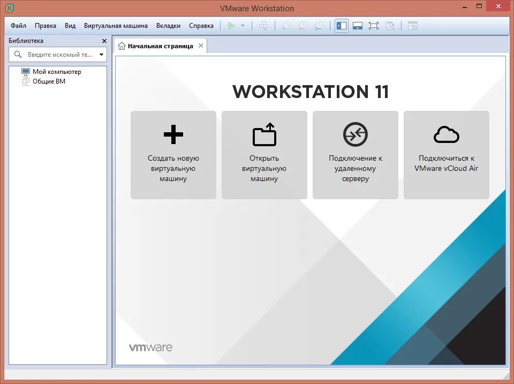Viewport: 514px width, 384px height.
Task: Switch to the Начальная страница tab
Action: (x=160, y=46)
